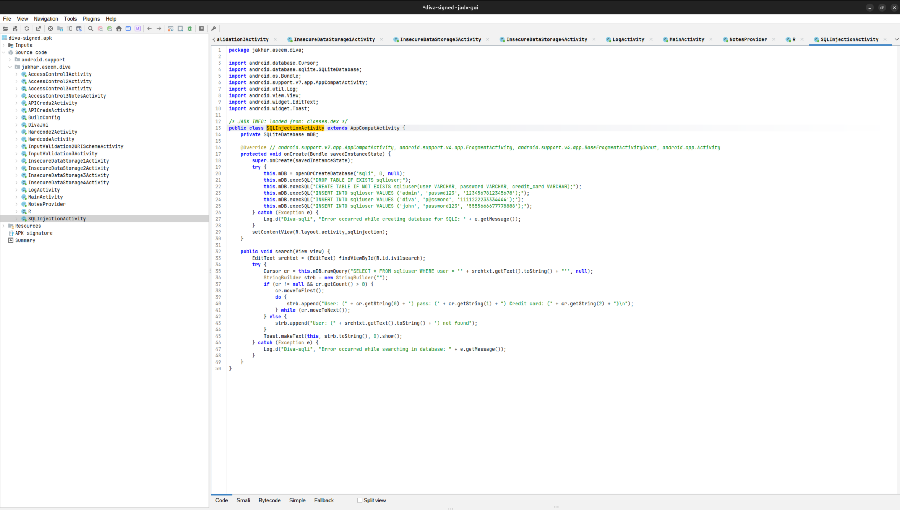Click the Open file folder icon
Viewport: 900px width, 510px height.
click(x=5, y=29)
